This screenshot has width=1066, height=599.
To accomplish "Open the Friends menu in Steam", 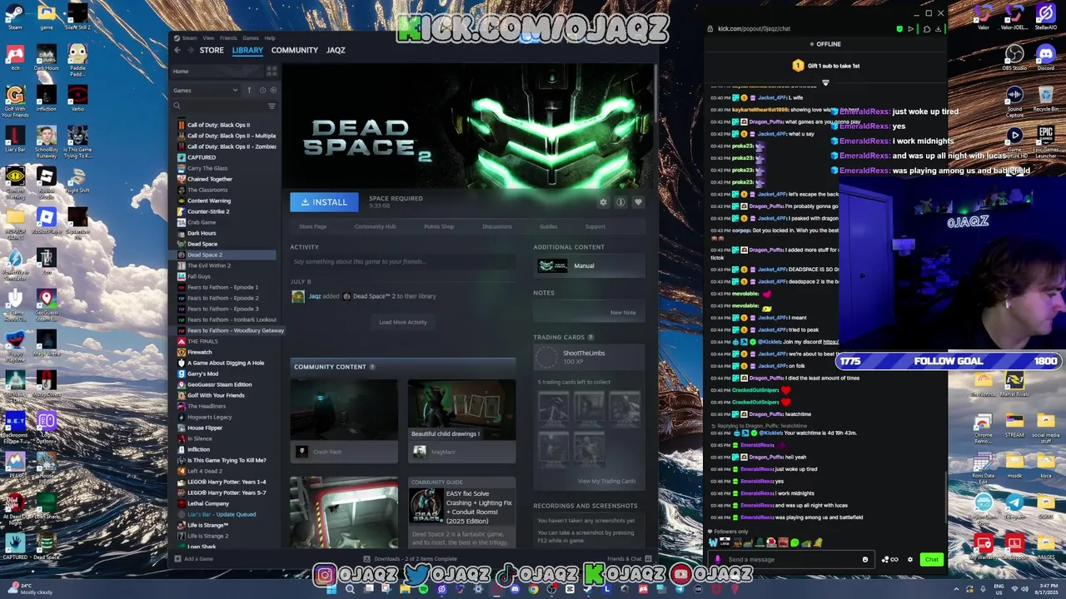I will click(228, 37).
